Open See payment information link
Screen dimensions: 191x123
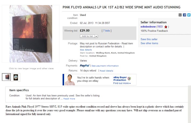click(x=105, y=66)
